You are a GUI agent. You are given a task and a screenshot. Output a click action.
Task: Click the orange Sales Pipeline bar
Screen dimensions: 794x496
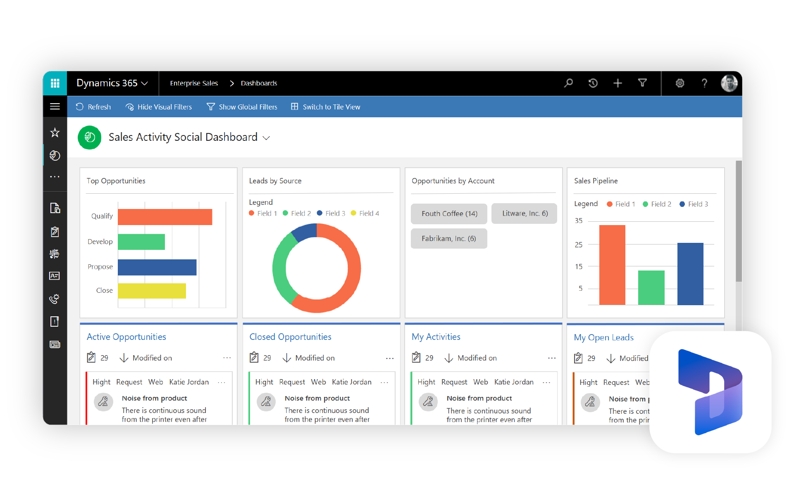tap(612, 265)
